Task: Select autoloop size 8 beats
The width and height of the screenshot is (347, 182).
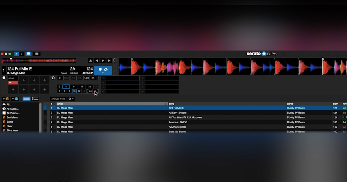Action: (x=74, y=86)
